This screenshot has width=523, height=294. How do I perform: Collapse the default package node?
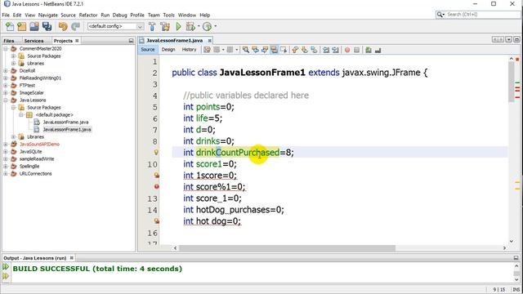[21, 114]
